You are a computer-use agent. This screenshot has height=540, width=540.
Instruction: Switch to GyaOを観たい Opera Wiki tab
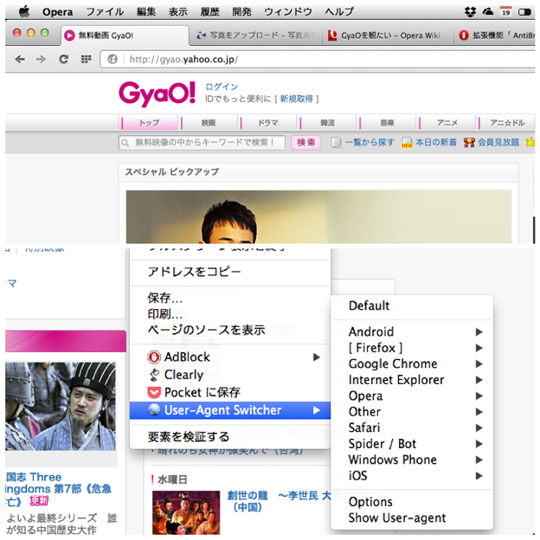point(388,35)
